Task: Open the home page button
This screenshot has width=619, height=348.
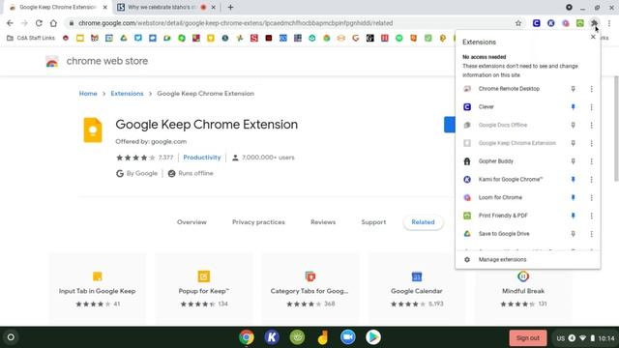Action: pos(53,23)
